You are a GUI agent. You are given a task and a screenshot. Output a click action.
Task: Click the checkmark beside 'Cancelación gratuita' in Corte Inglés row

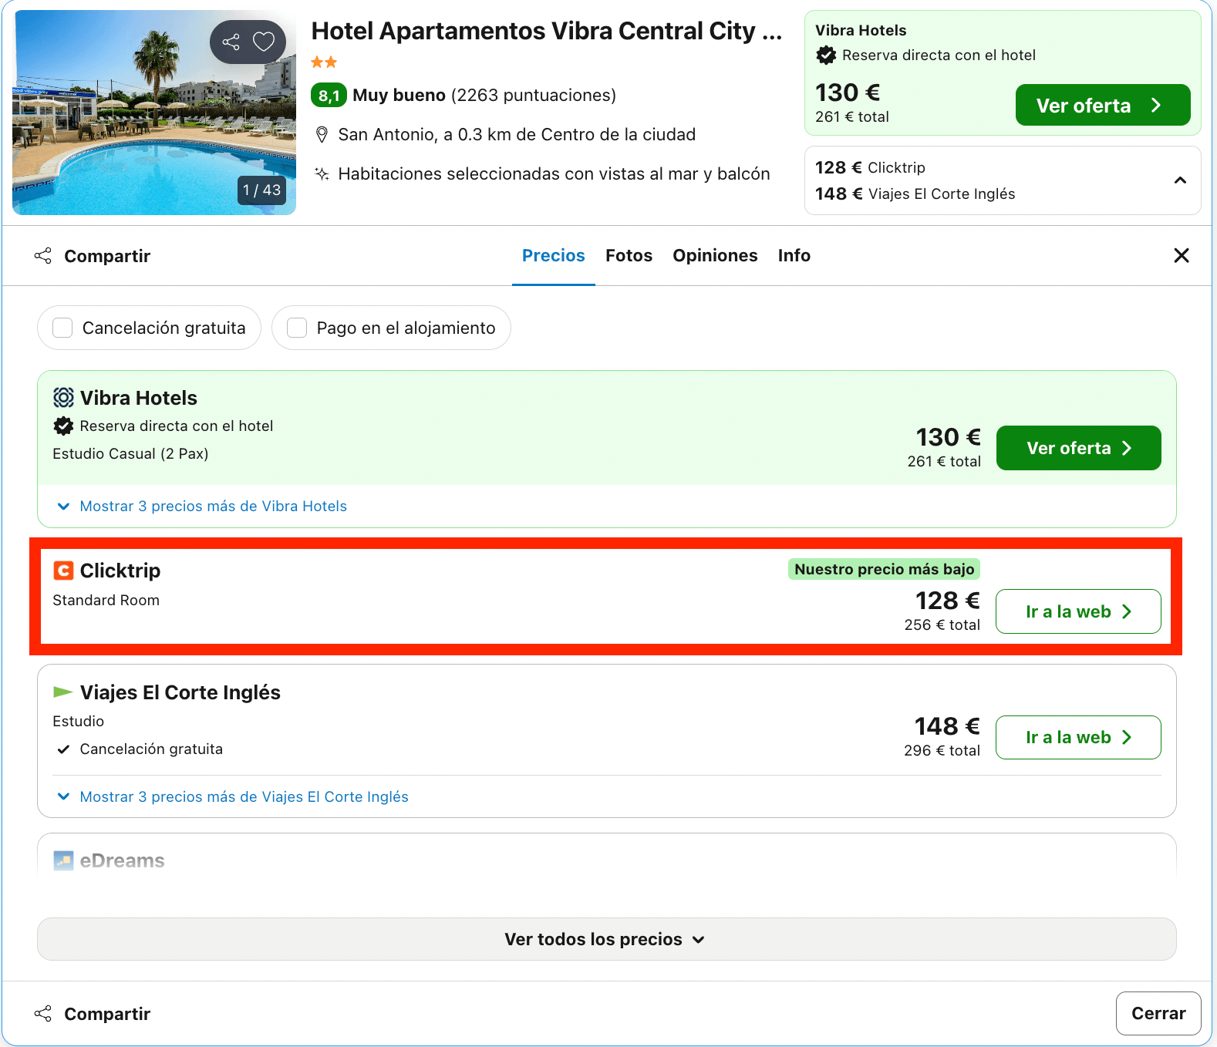[64, 749]
